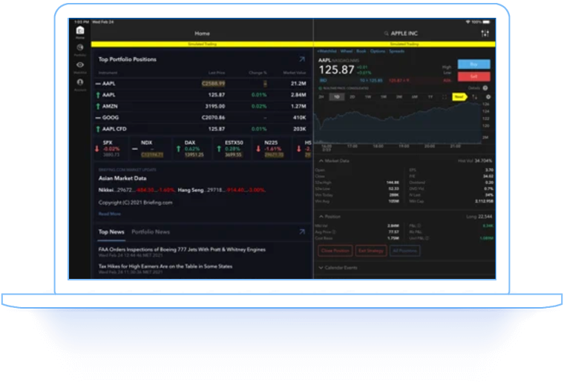The image size is (564, 382).
Task: Open the Options tab
Action: pos(378,51)
